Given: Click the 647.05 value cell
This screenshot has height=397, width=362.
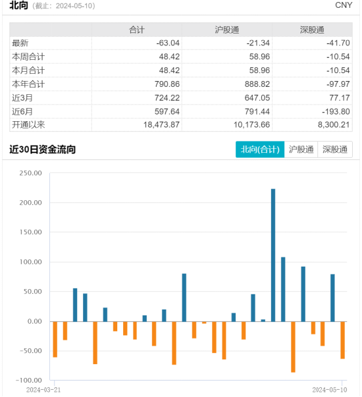Looking at the screenshot, I should (x=257, y=97).
